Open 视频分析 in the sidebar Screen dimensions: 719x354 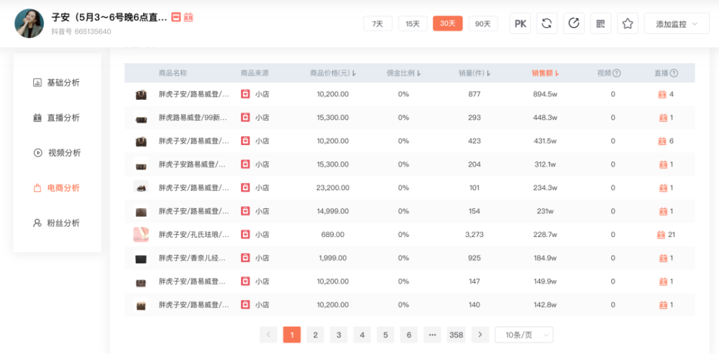coord(57,153)
